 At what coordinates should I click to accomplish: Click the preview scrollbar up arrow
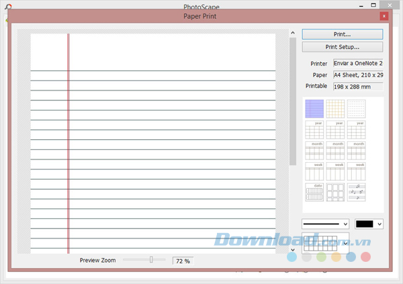(293, 33)
